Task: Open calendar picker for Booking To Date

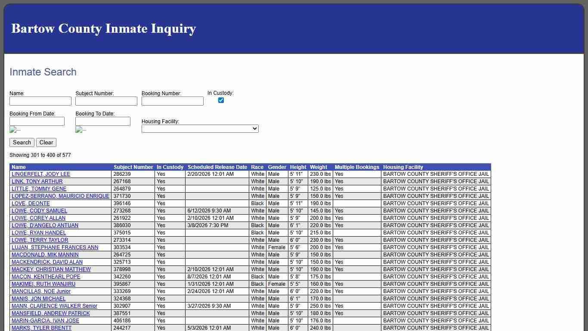Action: point(80,129)
